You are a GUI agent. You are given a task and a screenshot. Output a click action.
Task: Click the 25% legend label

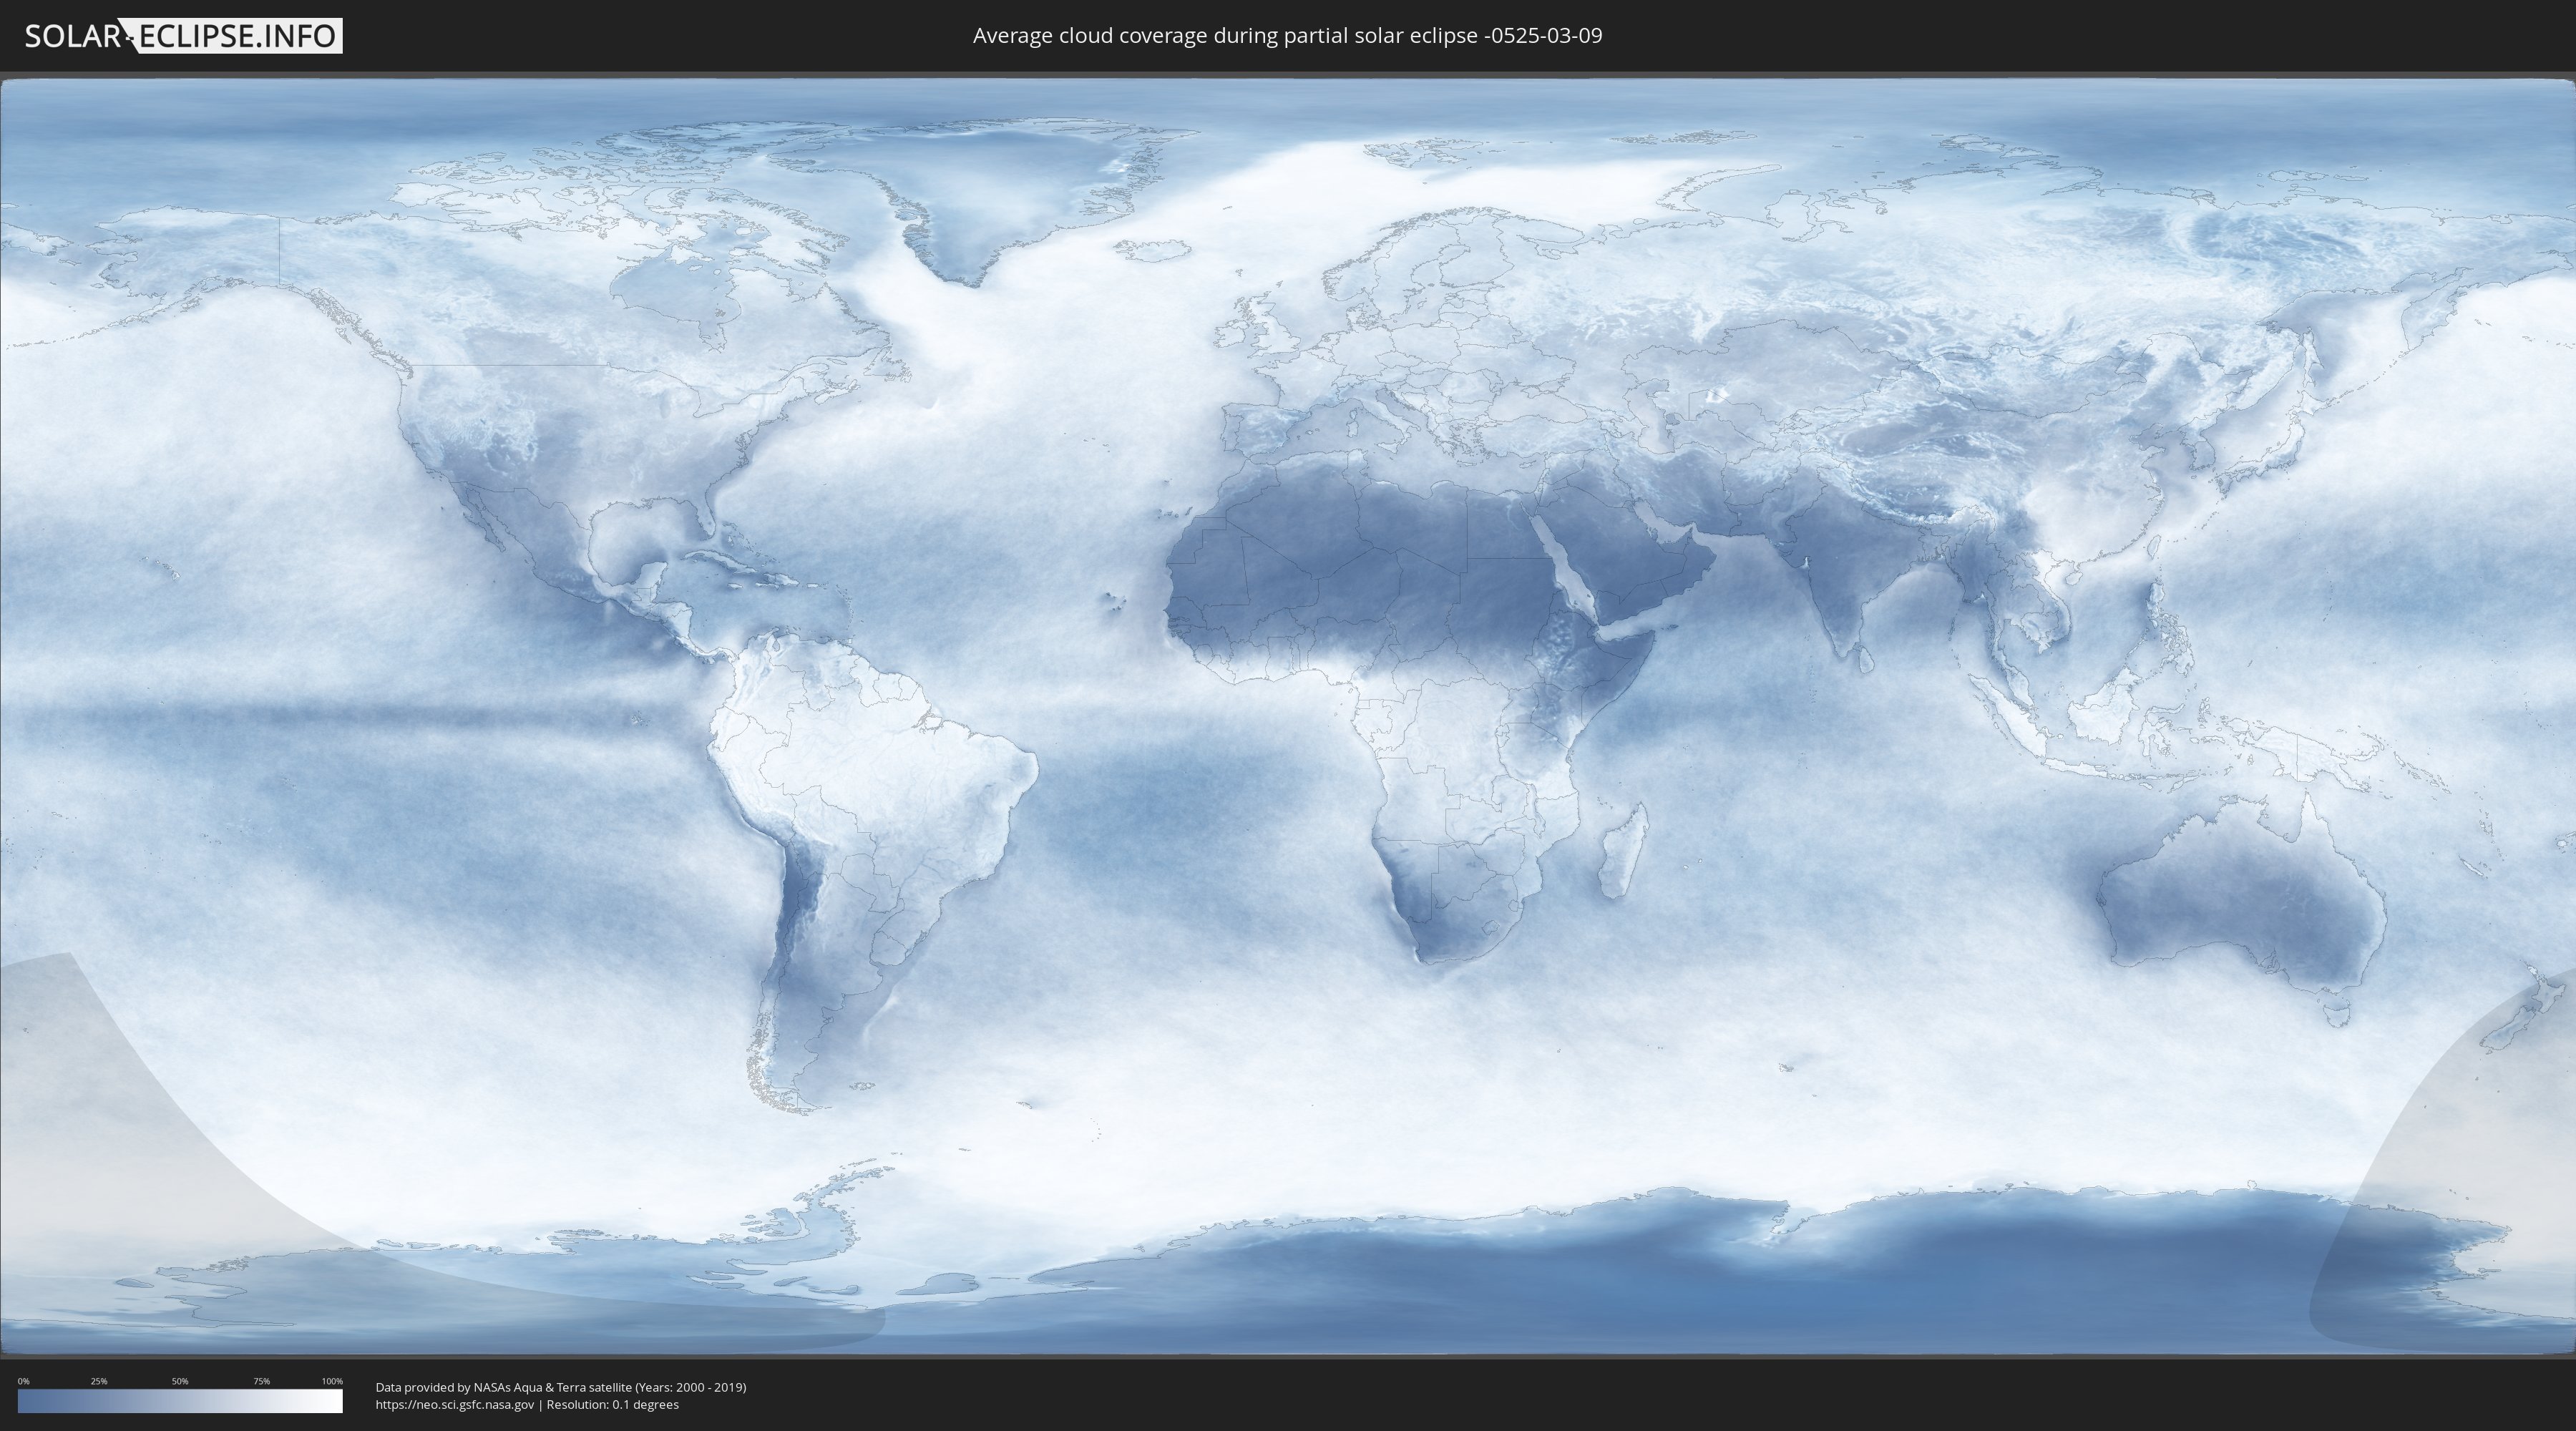[99, 1381]
